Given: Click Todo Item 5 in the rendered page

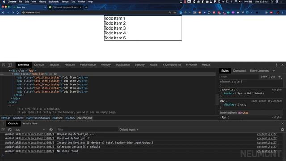Looking at the screenshot, I should 115,38.
